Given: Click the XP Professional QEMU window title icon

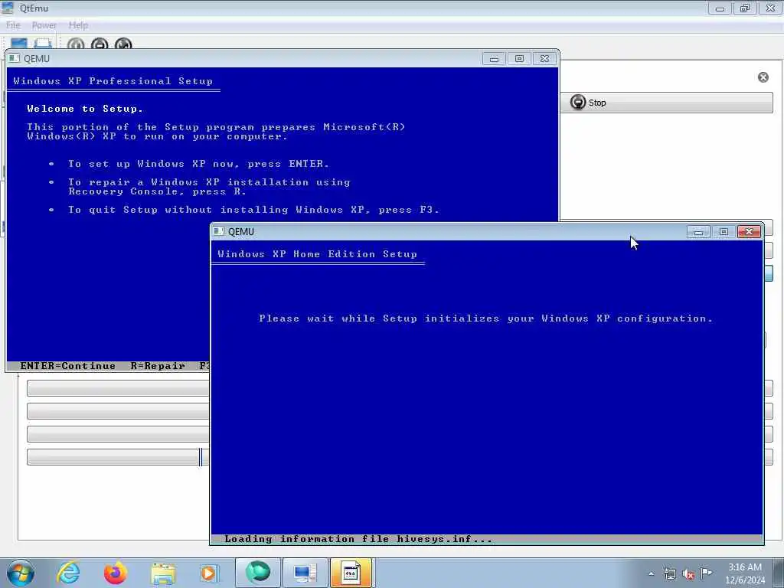Looking at the screenshot, I should [x=14, y=58].
